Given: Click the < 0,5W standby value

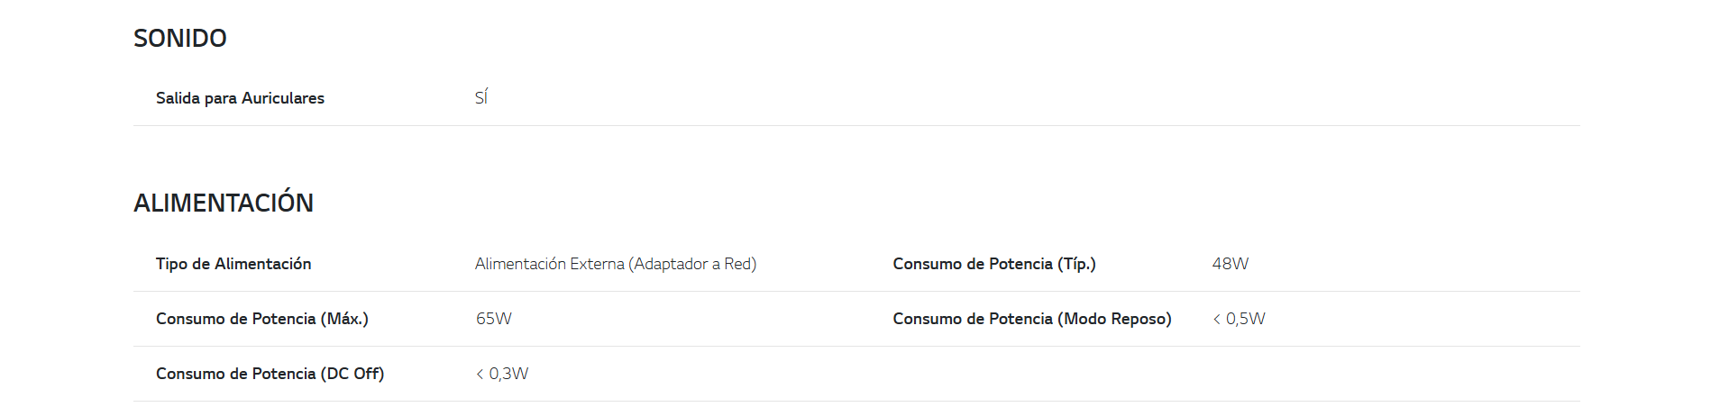Looking at the screenshot, I should (x=1240, y=319).
